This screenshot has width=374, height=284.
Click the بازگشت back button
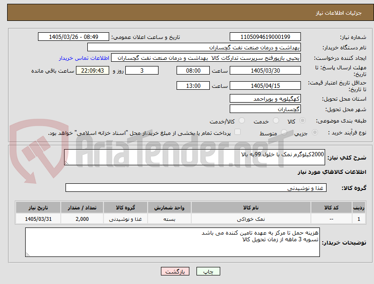175,271
